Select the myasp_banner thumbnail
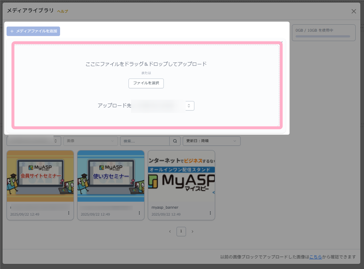The height and width of the screenshot is (269, 364). tap(181, 176)
